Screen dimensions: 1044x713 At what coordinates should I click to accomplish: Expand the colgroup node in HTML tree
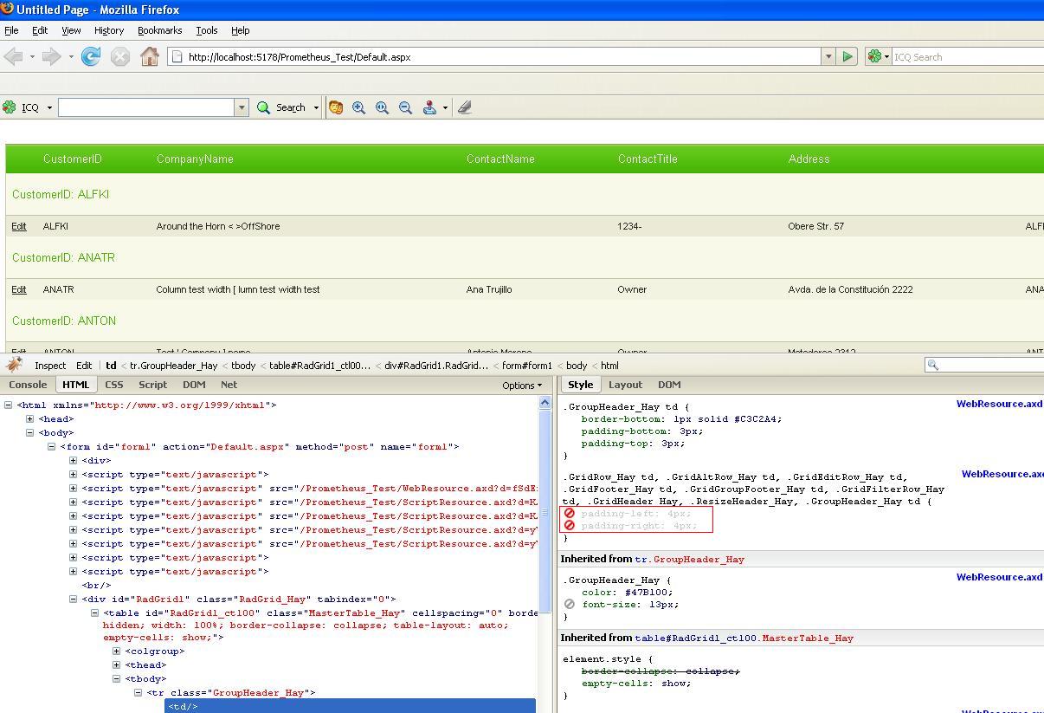tap(117, 651)
